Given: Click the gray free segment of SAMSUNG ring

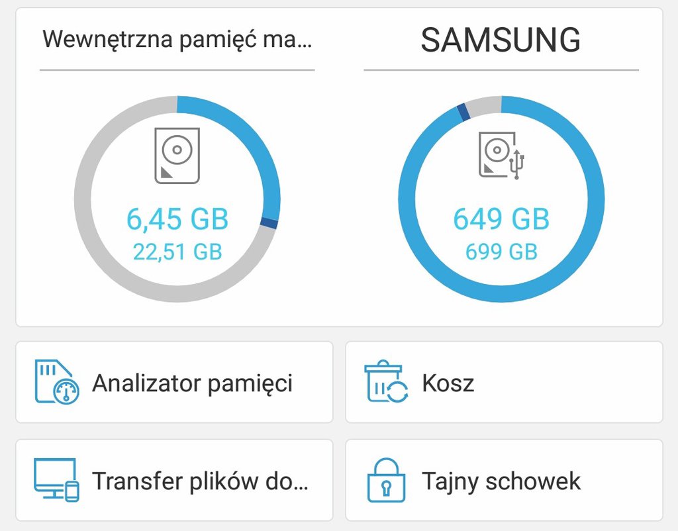Looking at the screenshot, I should coord(483,106).
